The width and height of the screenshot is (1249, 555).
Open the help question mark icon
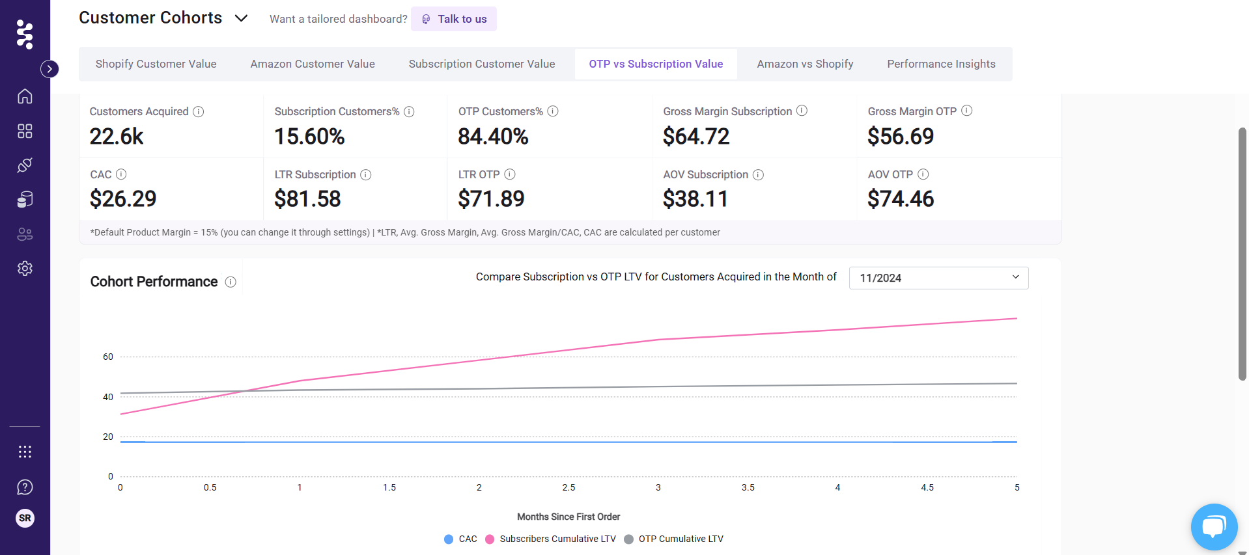click(x=25, y=487)
